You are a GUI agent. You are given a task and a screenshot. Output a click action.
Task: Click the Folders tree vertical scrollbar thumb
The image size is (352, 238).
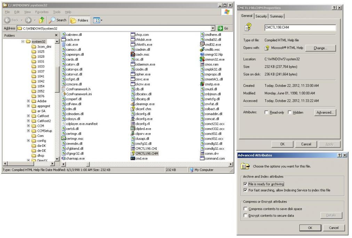pos(57,79)
